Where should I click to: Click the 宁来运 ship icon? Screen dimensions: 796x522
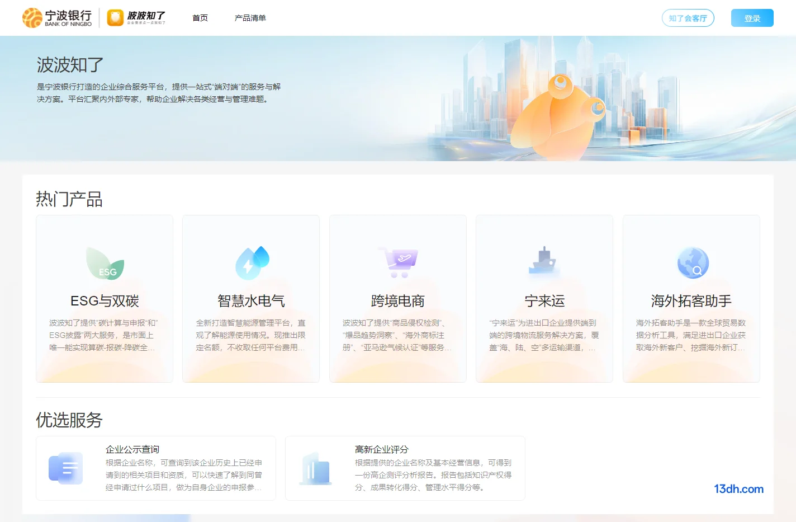(x=544, y=261)
